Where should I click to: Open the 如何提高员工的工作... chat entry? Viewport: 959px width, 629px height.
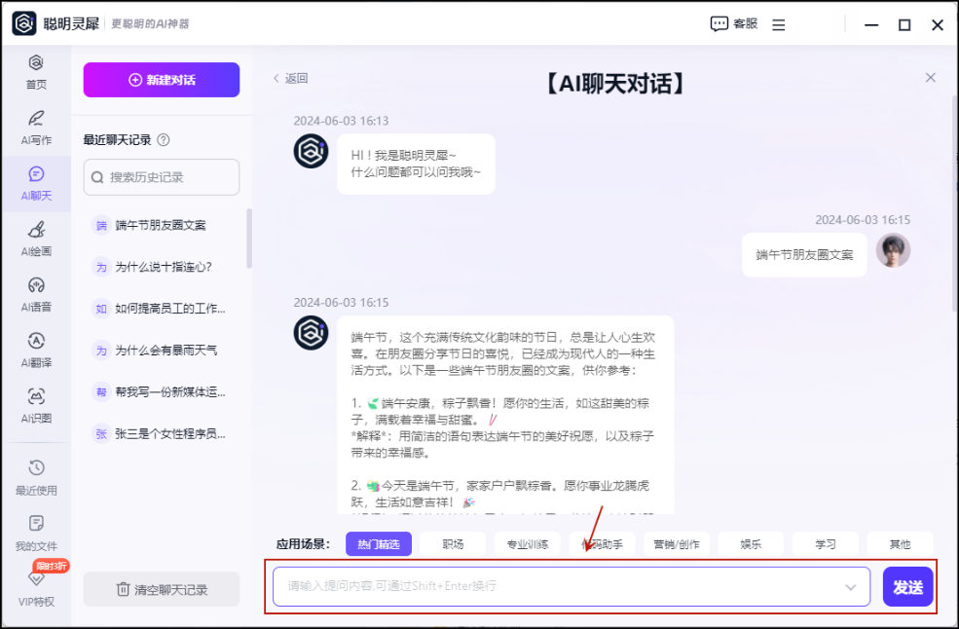pyautogui.click(x=162, y=309)
